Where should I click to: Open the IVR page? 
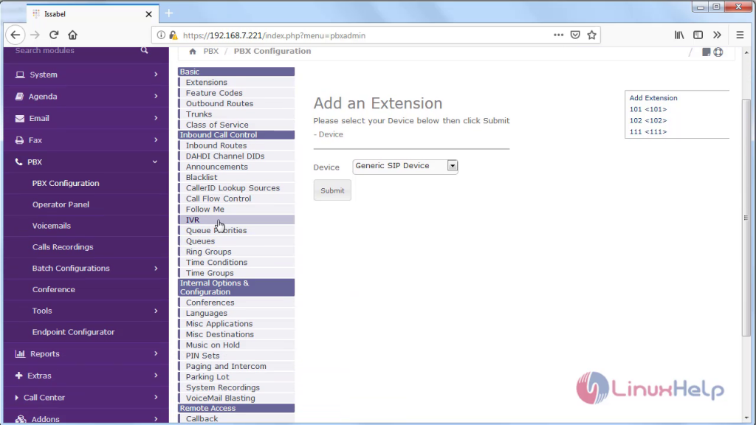[x=193, y=220]
